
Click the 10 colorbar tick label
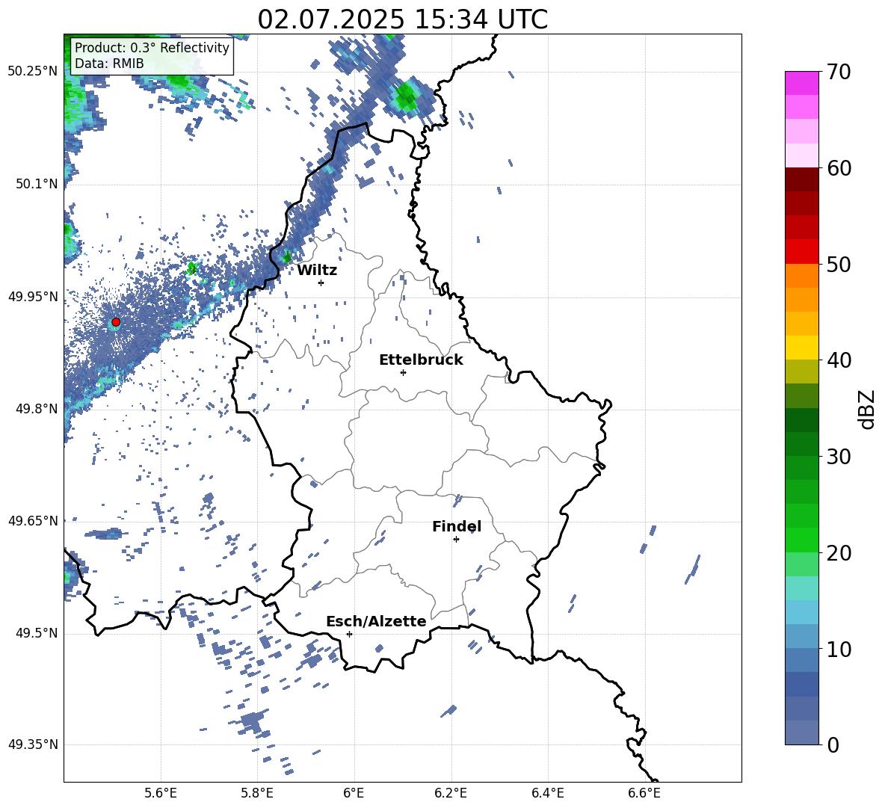tap(839, 649)
